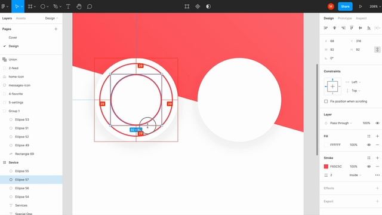Viewport: 382px width, 215px height.
Task: Select the Move tool
Action: [17, 7]
